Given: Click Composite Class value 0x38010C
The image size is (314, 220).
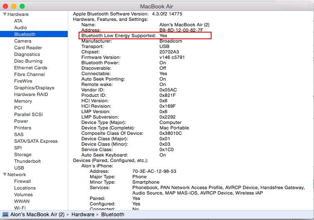Looking at the screenshot, I should pyautogui.click(x=171, y=133).
